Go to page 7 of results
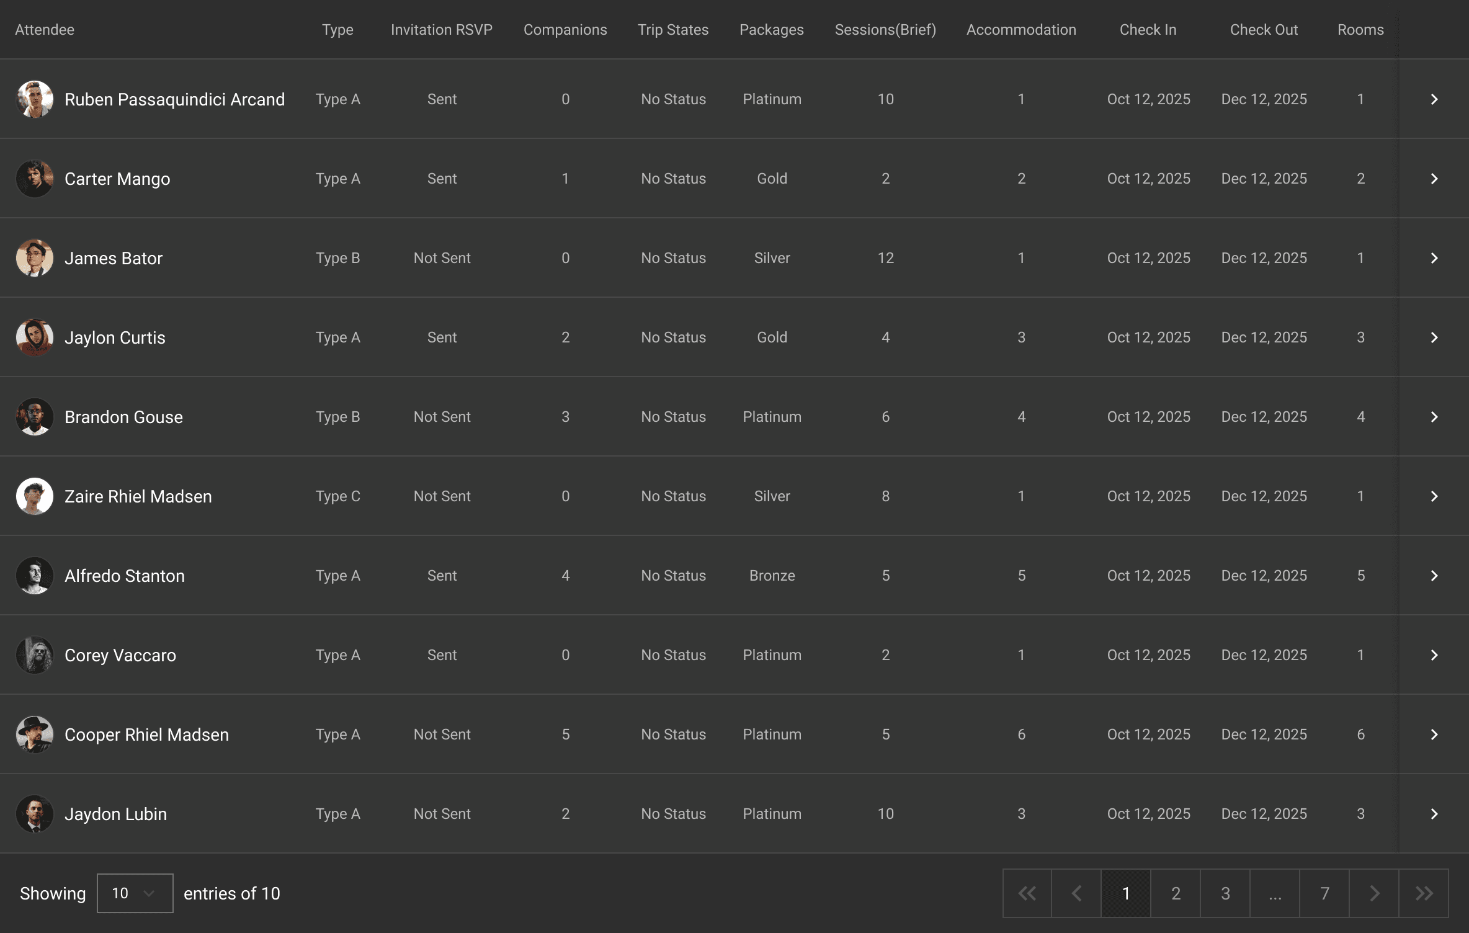The width and height of the screenshot is (1469, 933). pyautogui.click(x=1324, y=893)
